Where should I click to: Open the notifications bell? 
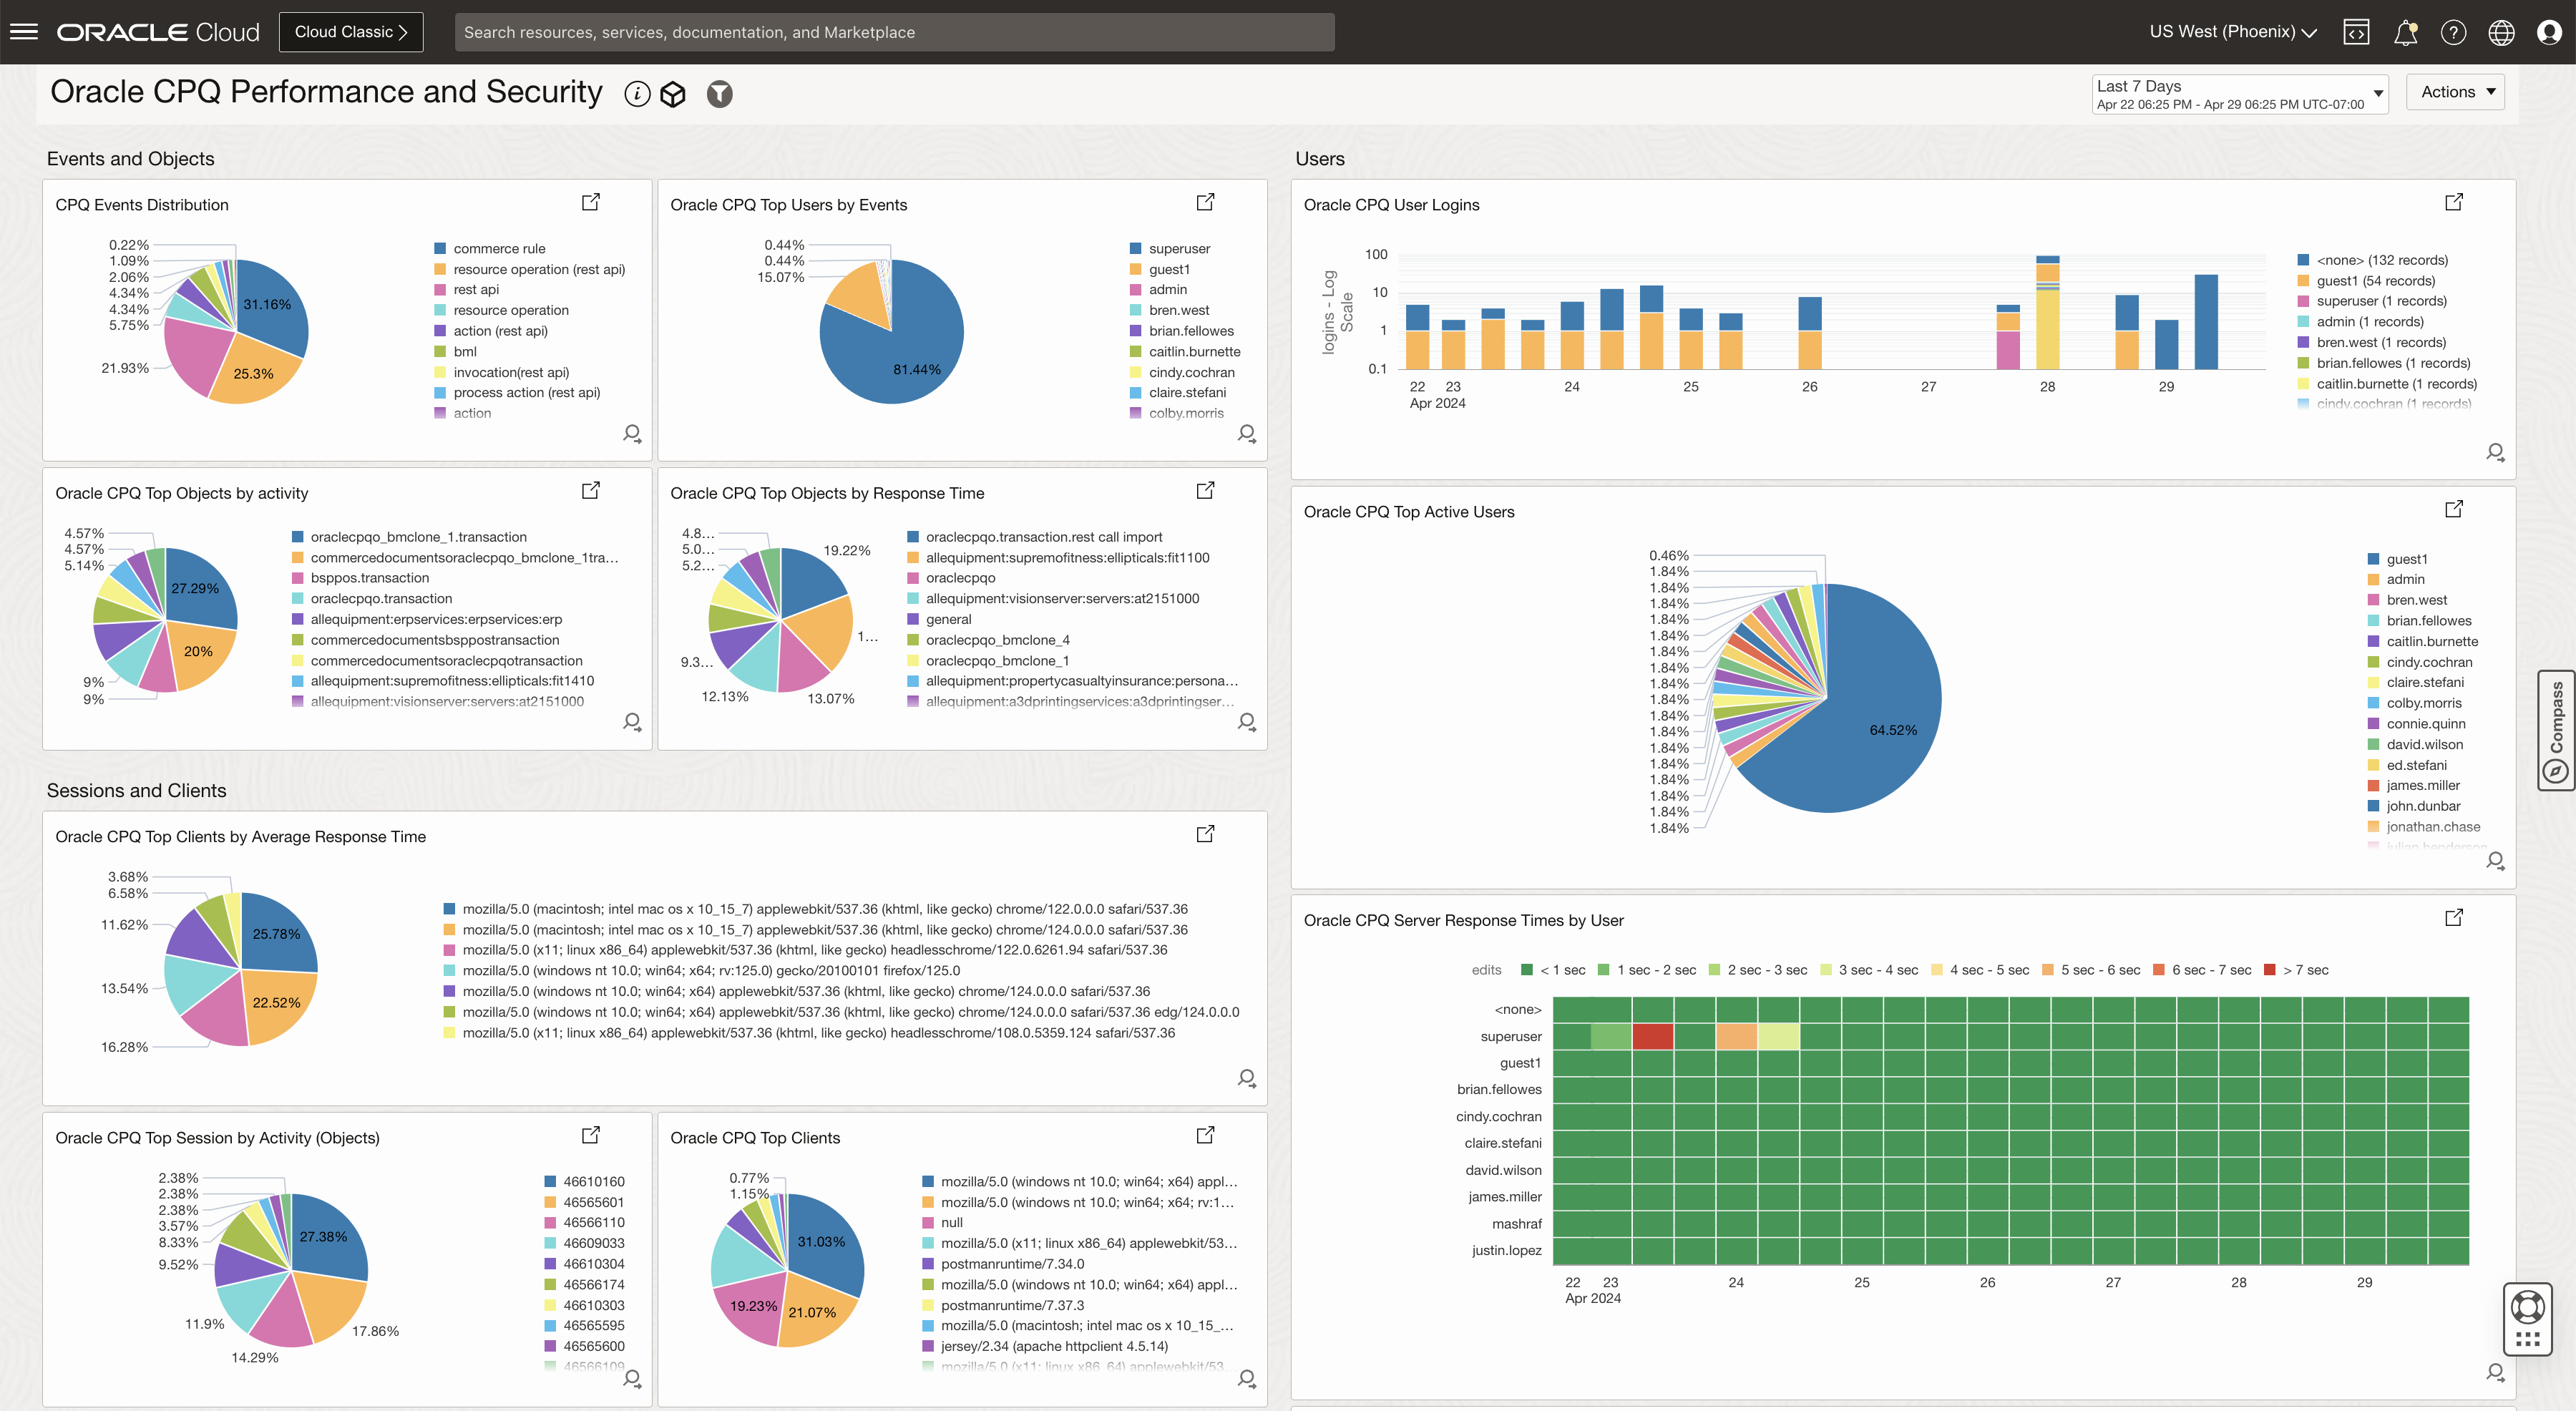tap(2405, 32)
